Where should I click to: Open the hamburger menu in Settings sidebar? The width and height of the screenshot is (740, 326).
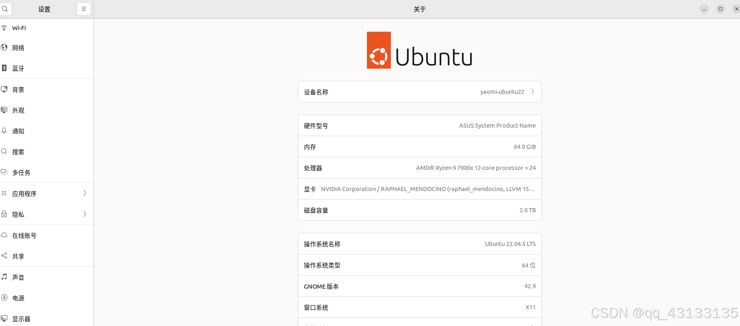point(83,9)
